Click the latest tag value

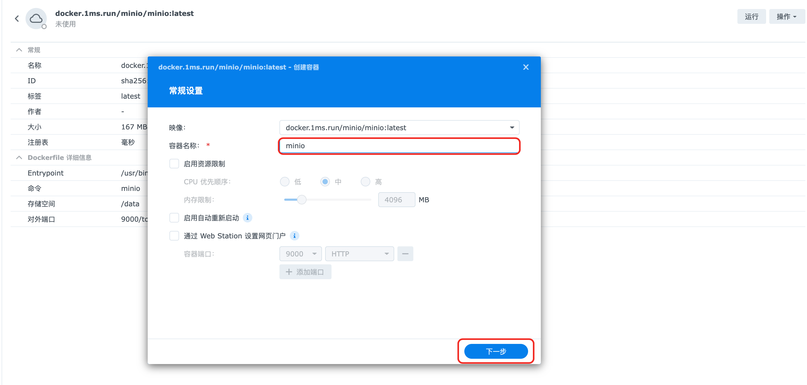131,96
